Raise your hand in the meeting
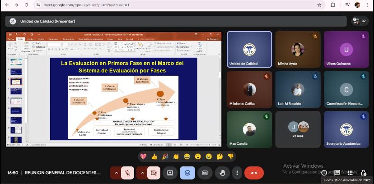Screen dimensions: 374x184 222,173
